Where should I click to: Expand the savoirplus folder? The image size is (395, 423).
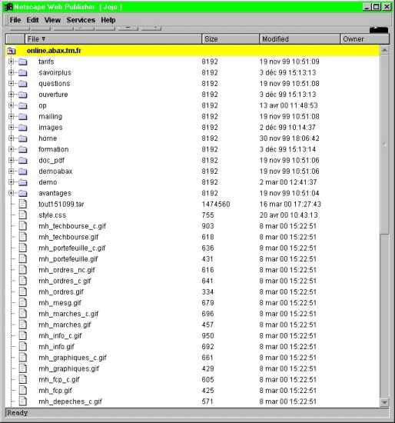point(11,72)
